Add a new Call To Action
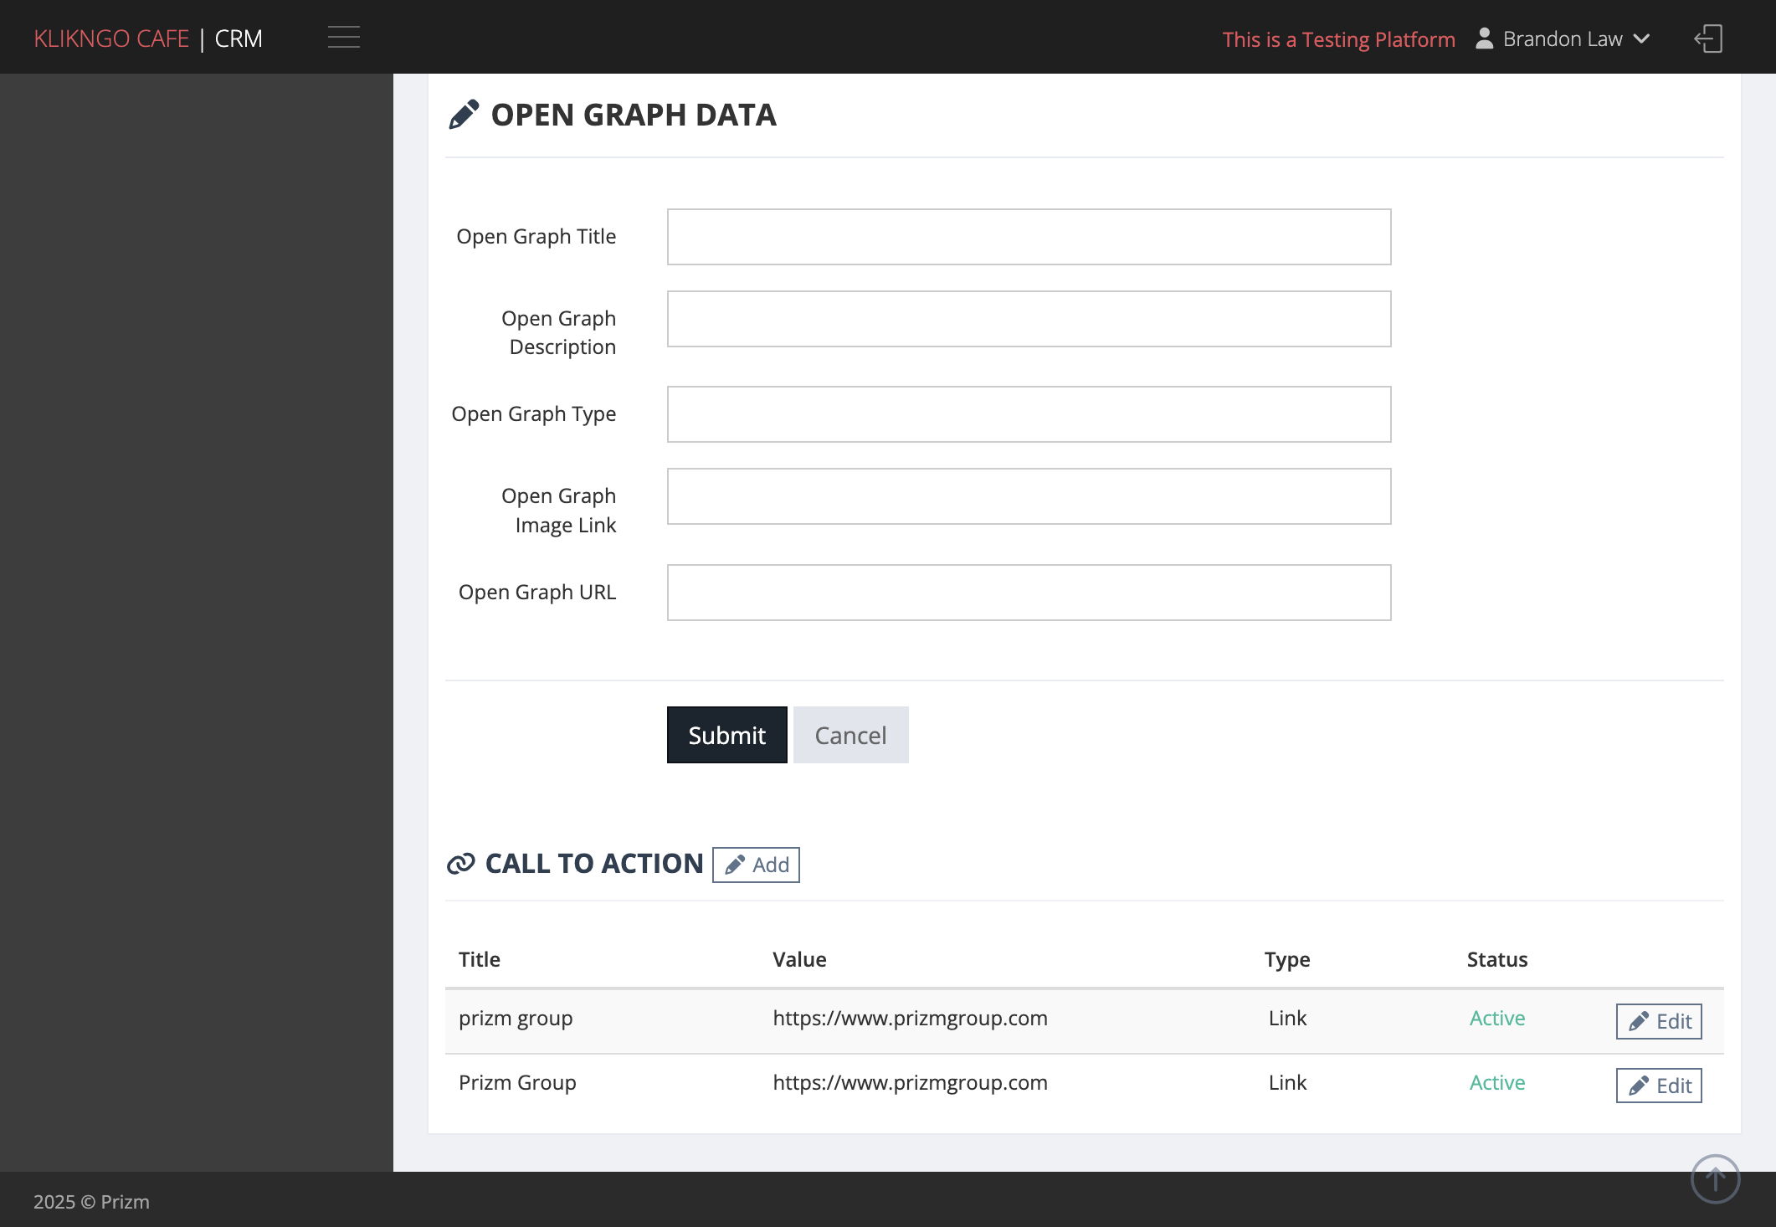 click(x=756, y=865)
